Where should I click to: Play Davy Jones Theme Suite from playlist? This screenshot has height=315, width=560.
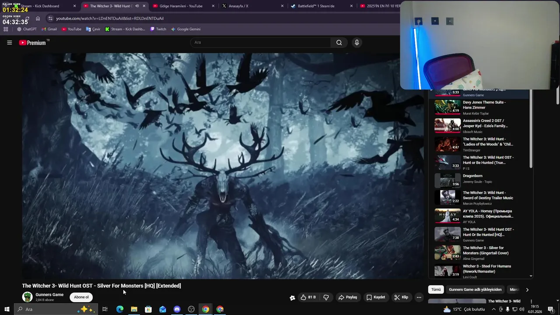click(479, 107)
